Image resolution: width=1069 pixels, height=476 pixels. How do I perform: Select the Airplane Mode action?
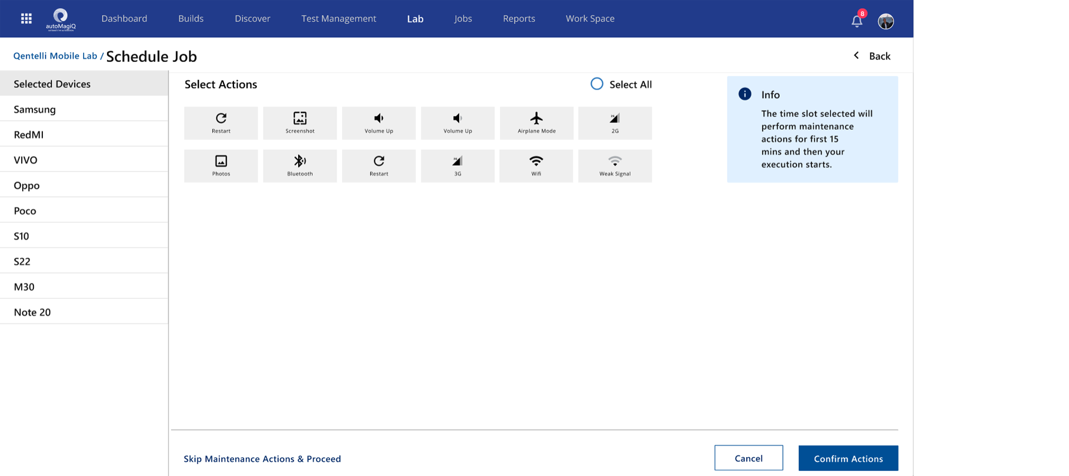click(x=537, y=123)
